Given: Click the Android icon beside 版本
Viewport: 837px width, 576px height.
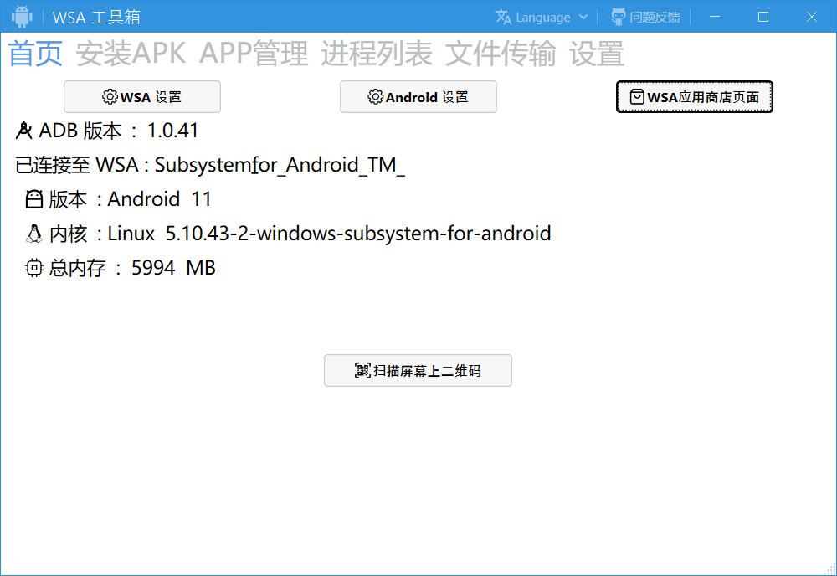Looking at the screenshot, I should [x=34, y=199].
